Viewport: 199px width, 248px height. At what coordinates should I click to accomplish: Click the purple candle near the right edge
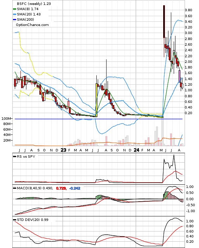(x=179, y=76)
